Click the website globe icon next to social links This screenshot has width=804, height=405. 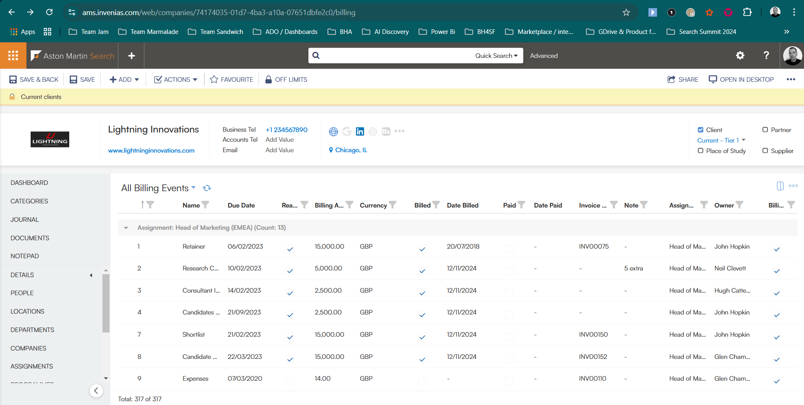(333, 131)
